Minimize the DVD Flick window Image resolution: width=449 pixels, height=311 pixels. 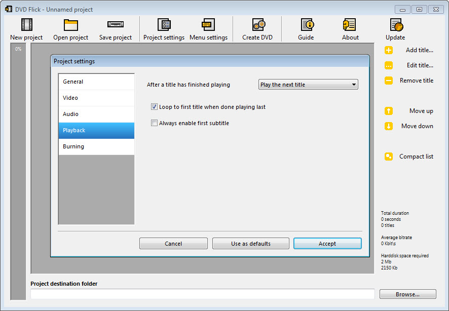(402, 10)
